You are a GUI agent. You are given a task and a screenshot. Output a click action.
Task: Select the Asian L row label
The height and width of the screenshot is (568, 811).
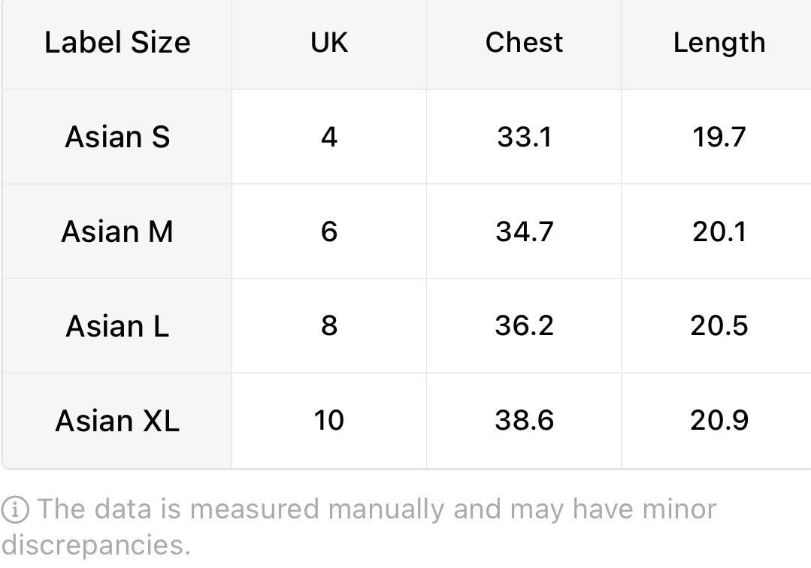click(x=117, y=326)
